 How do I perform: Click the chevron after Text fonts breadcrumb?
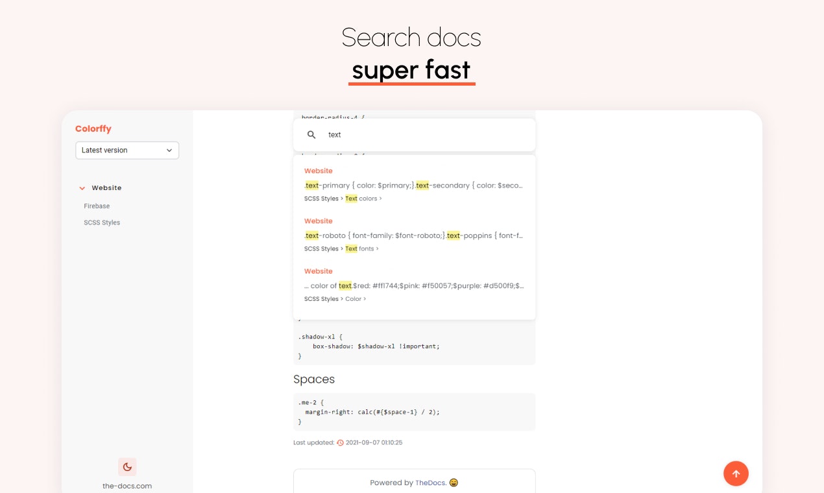pos(377,248)
